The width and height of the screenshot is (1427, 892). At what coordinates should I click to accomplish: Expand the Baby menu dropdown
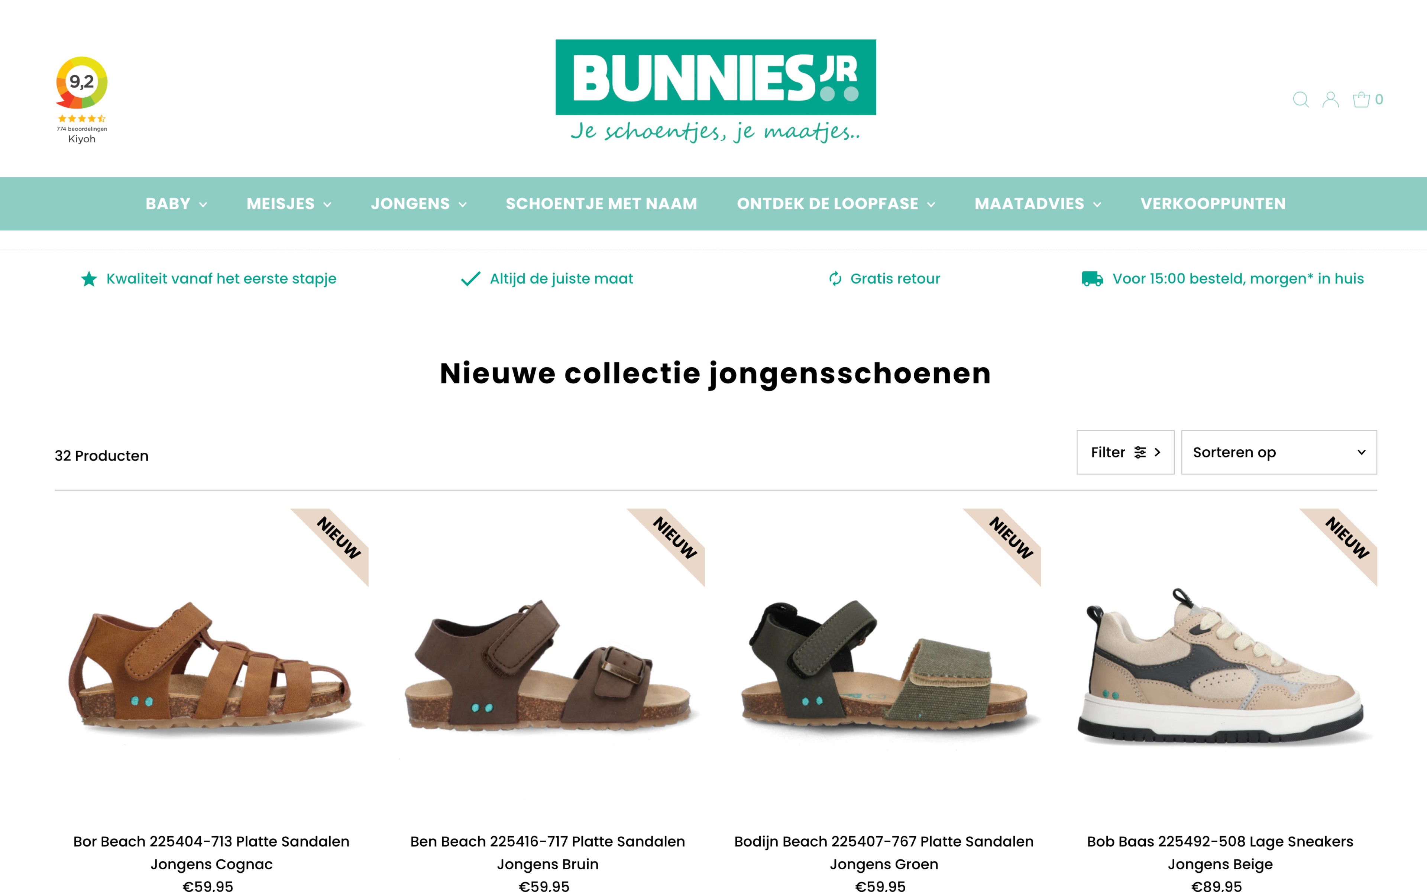pos(176,204)
